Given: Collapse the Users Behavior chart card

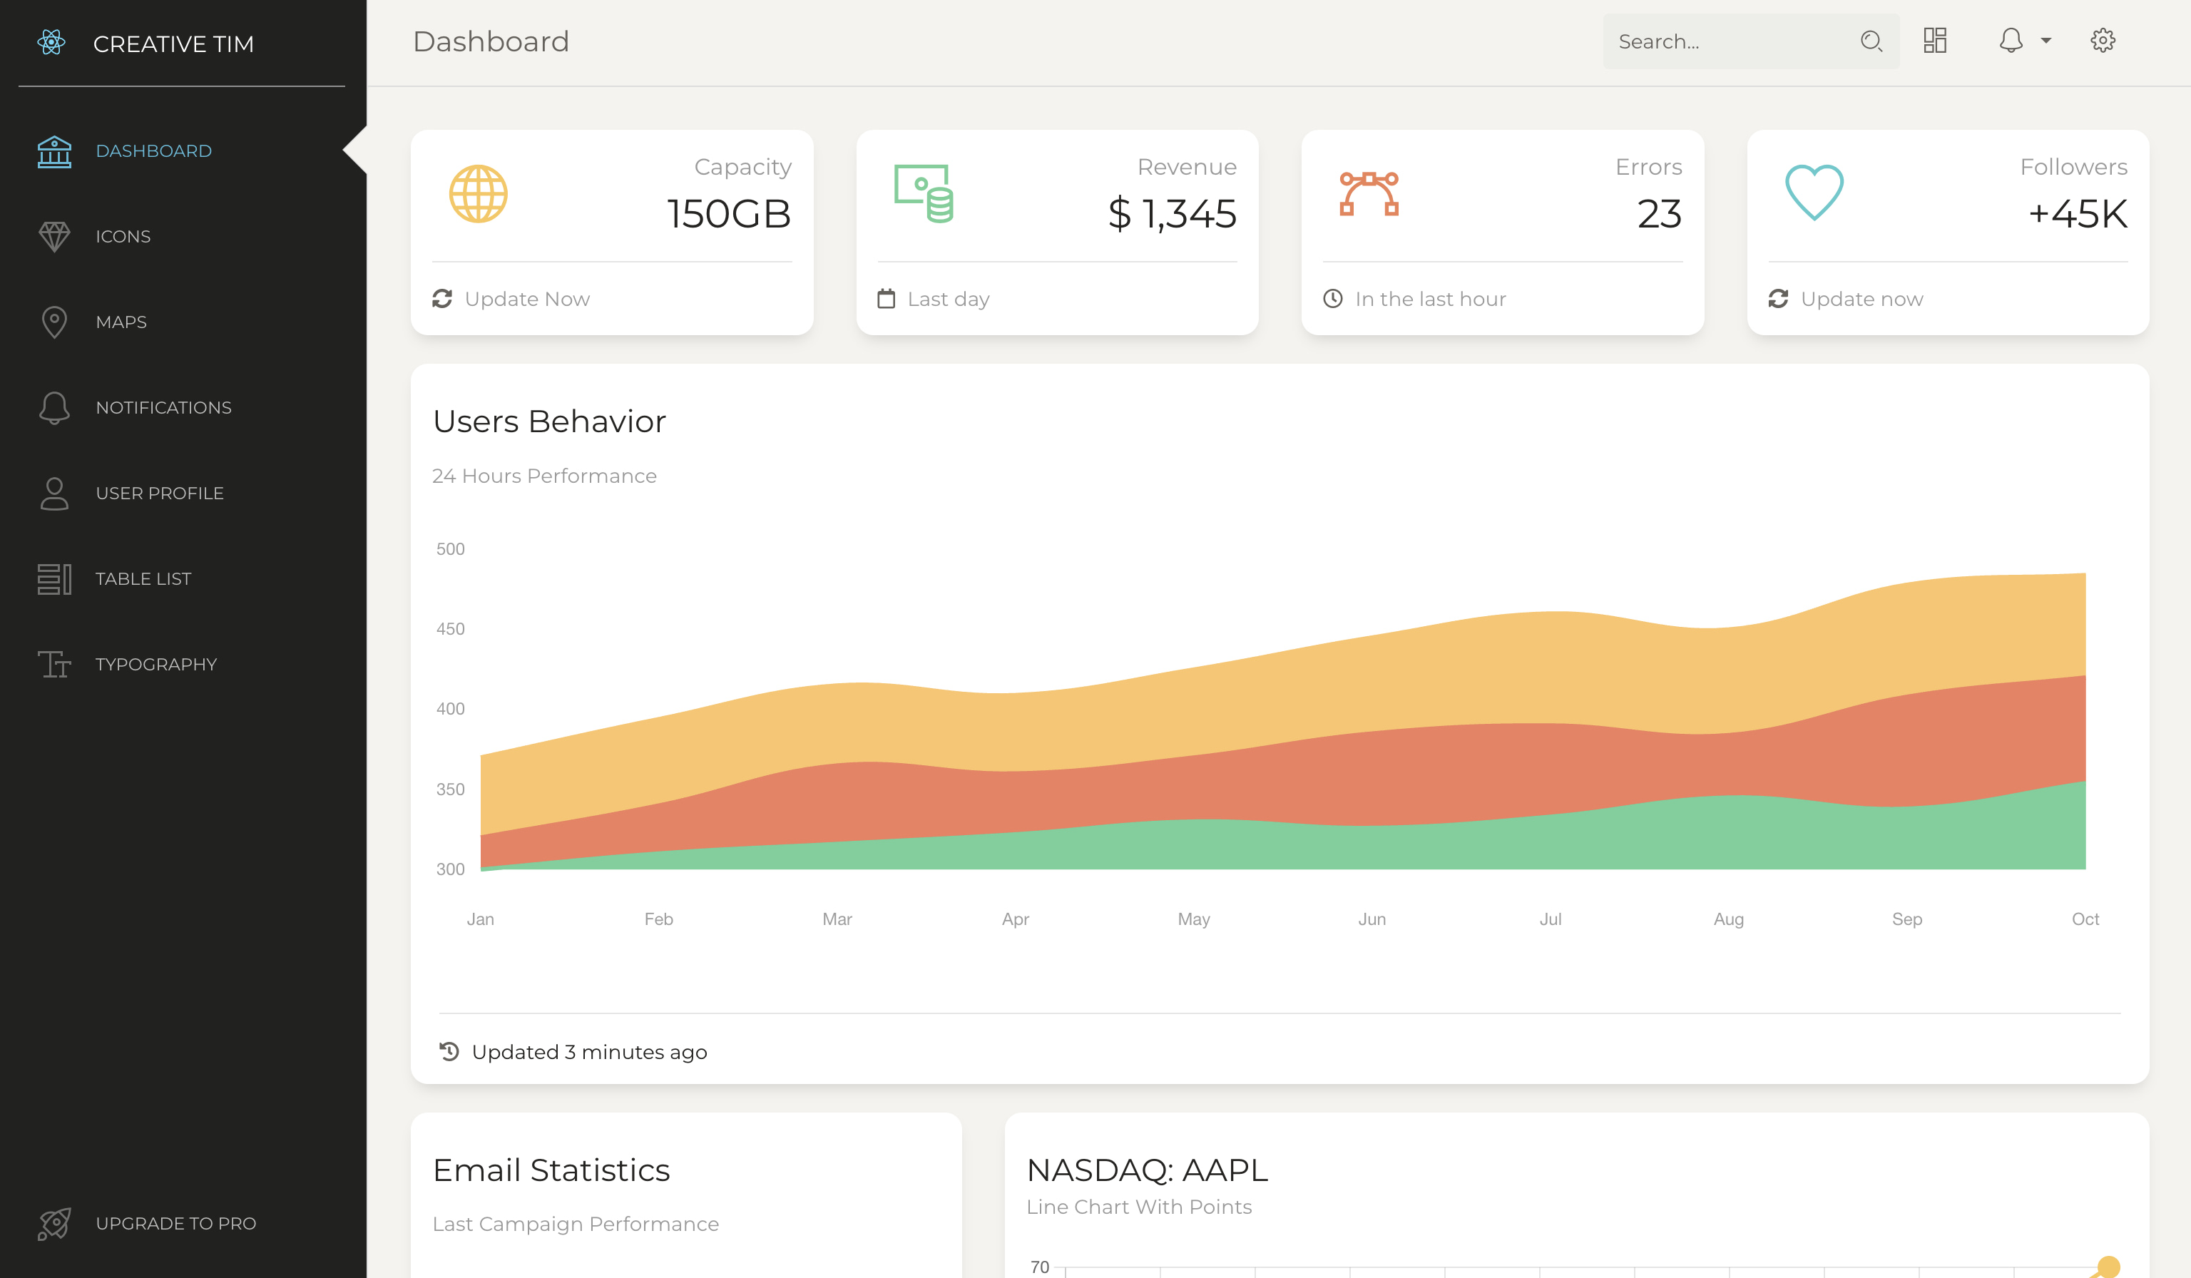Looking at the screenshot, I should tap(549, 421).
